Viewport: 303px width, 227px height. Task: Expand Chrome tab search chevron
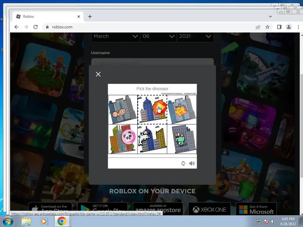pyautogui.click(x=270, y=17)
